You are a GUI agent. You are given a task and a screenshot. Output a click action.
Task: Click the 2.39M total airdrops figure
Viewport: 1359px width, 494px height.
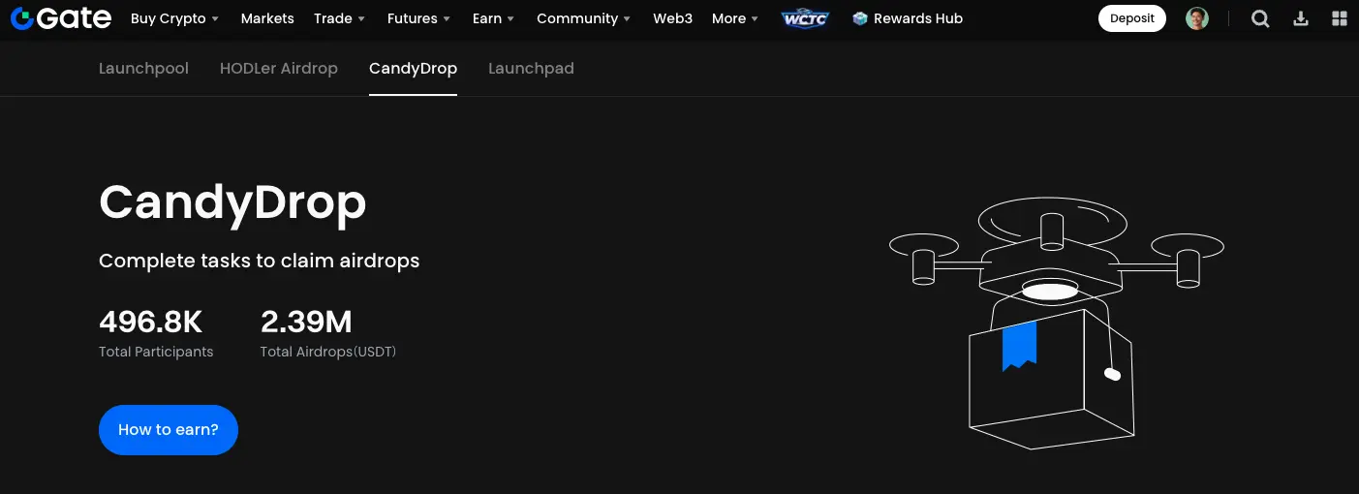tap(306, 321)
